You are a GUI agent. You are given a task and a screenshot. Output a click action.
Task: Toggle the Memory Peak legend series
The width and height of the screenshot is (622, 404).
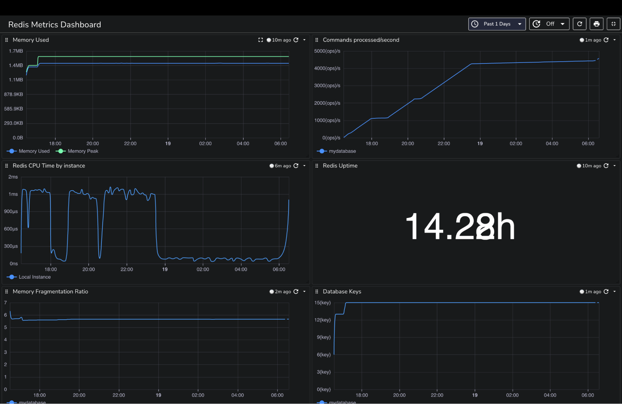click(x=77, y=151)
